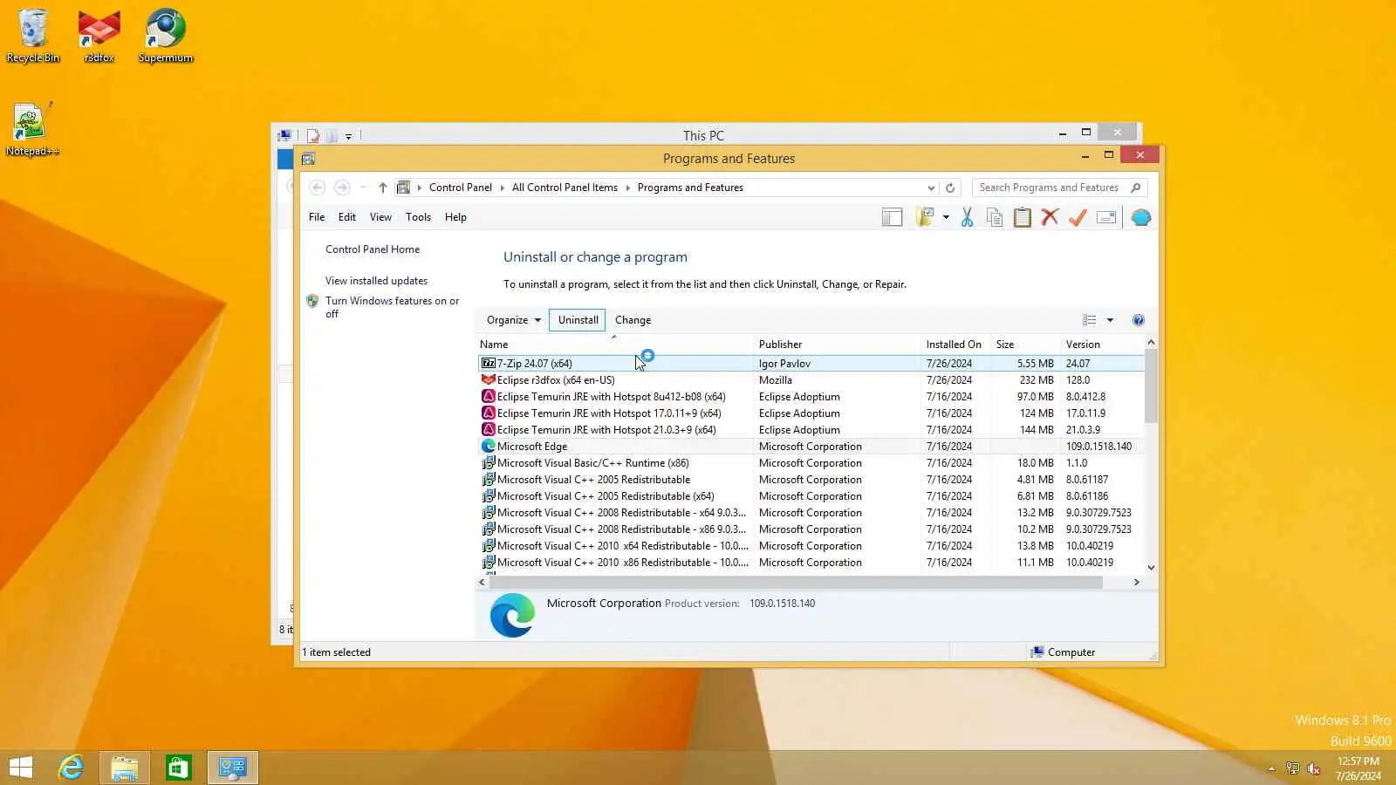
Task: Sort by the Publisher column header
Action: point(837,345)
